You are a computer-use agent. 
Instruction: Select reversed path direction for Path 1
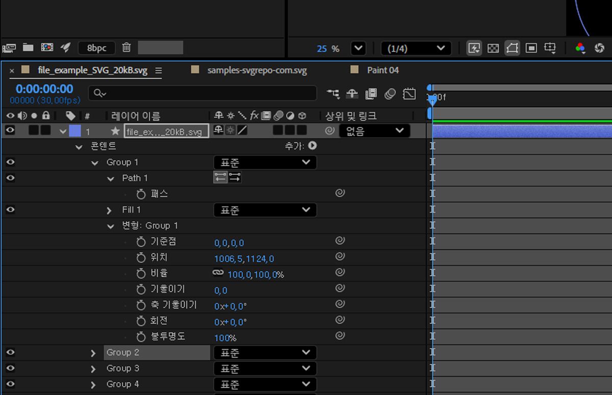(x=235, y=177)
